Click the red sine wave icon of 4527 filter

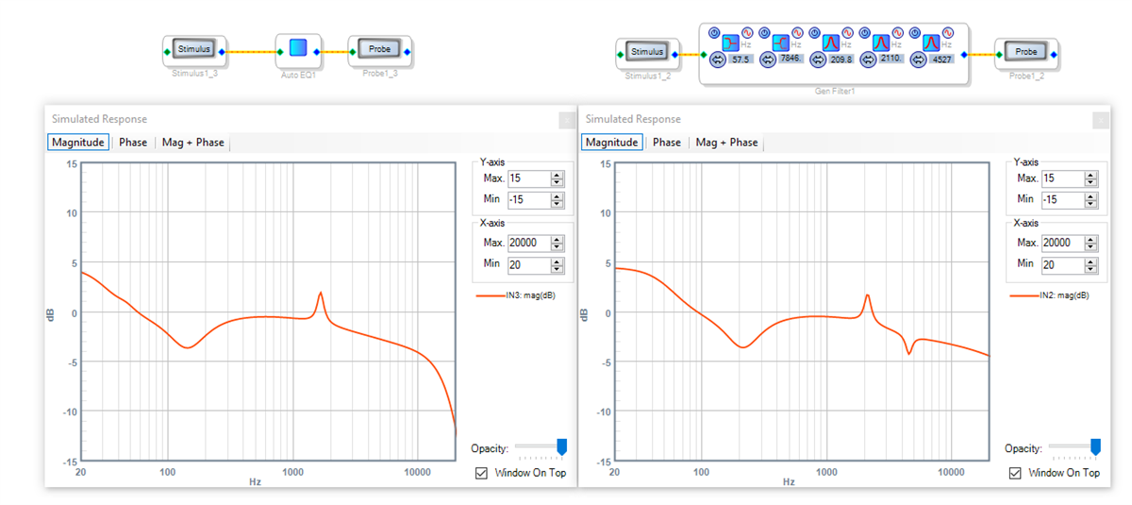pos(947,33)
